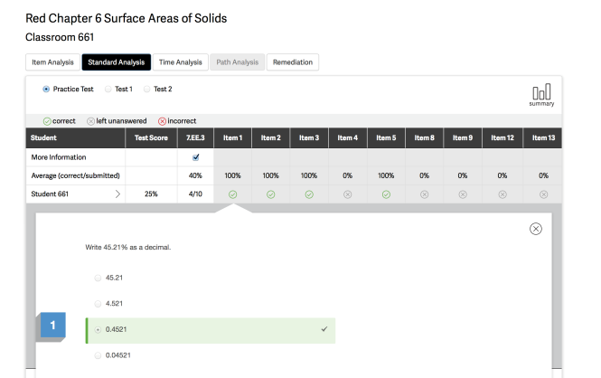Click Student 661's correct mark for Item 3

click(x=309, y=194)
